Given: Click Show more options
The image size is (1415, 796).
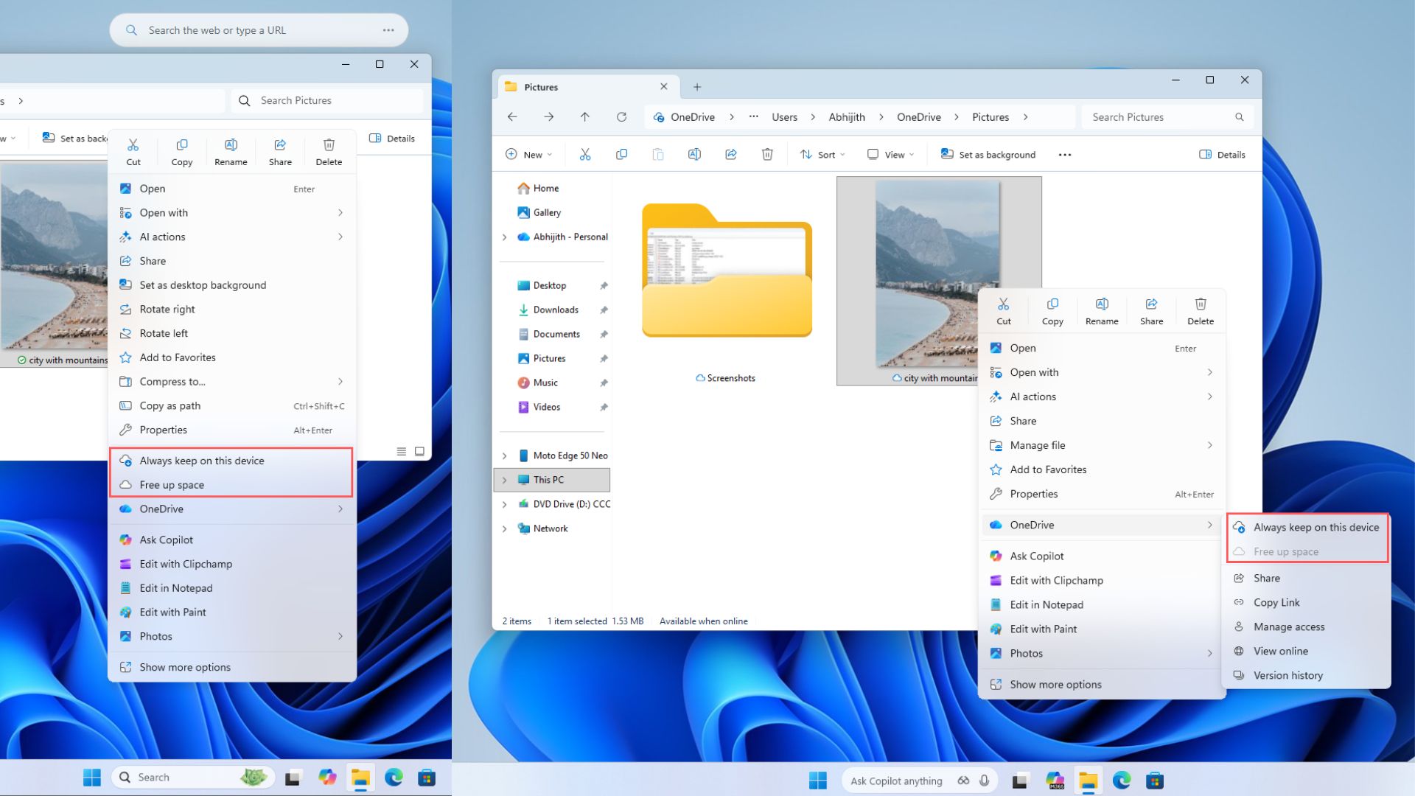Looking at the screenshot, I should (1054, 684).
